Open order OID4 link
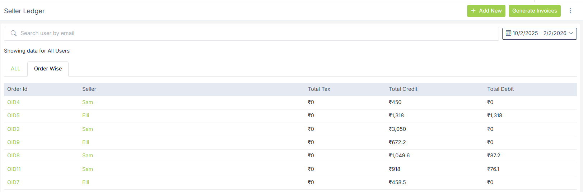The image size is (583, 192). point(13,102)
